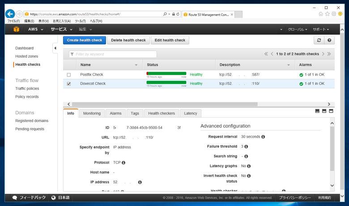Switch to the Tags tab
The width and height of the screenshot is (349, 206).
(x=135, y=114)
